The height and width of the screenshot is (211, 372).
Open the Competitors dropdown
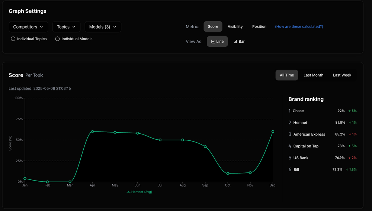click(28, 27)
